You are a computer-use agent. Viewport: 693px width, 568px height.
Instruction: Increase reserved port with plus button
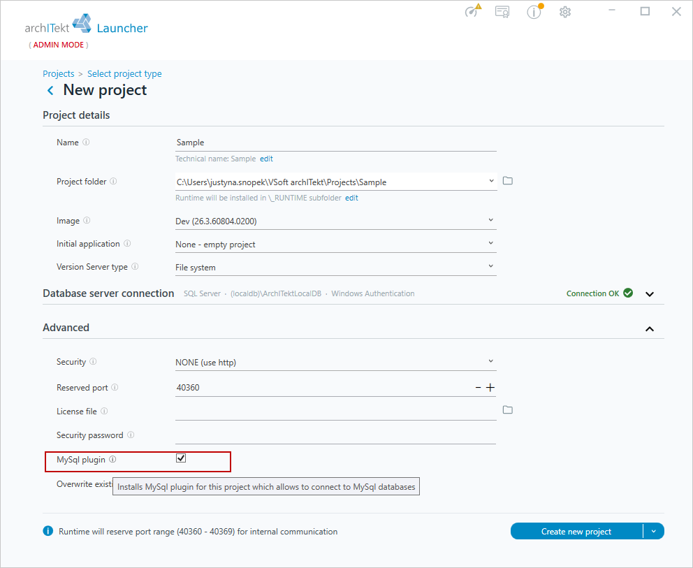490,388
